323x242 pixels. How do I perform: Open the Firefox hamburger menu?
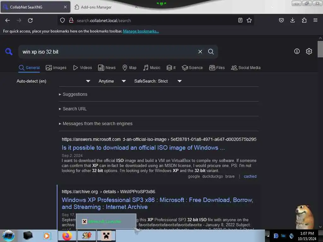[x=315, y=20]
